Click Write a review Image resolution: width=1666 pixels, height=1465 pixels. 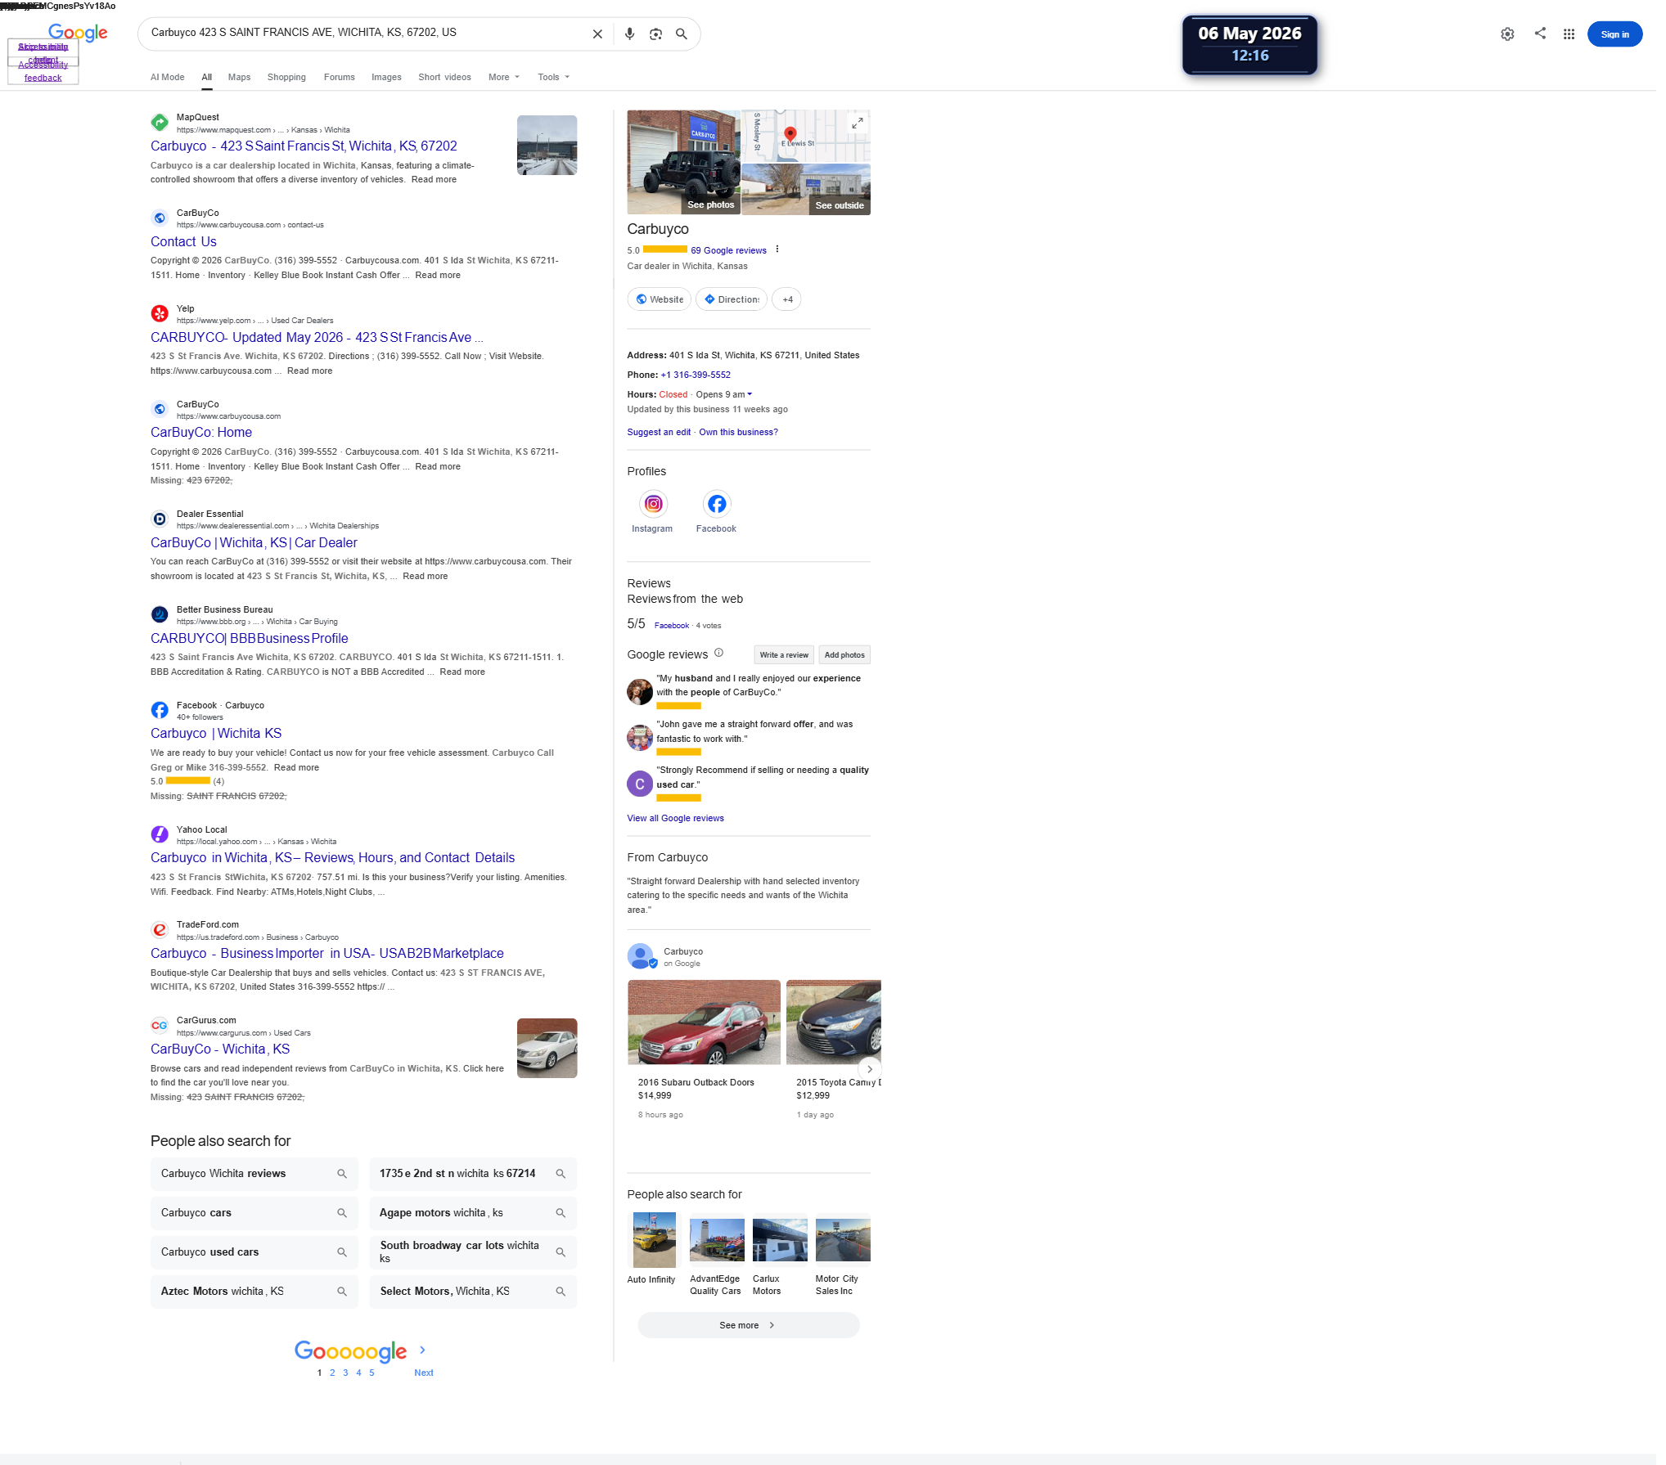[x=784, y=655]
